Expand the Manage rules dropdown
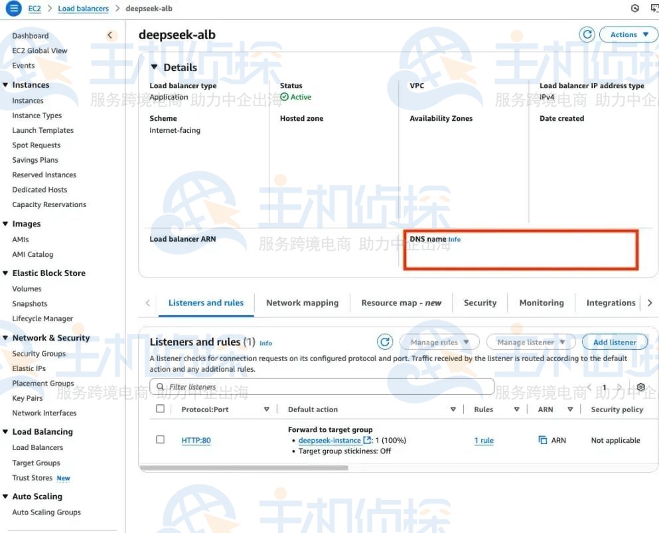Screen dimensions: 659x533 pos(440,343)
